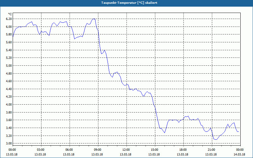Viewport: 253px width, 158px height.
Task: Click the 3,60 y-axis label
Action: [x=9, y=120]
